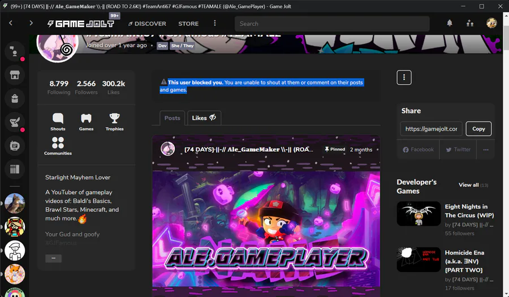Screen dimensions: 509x297
Task: Click the Search input field
Action: tap(332, 24)
